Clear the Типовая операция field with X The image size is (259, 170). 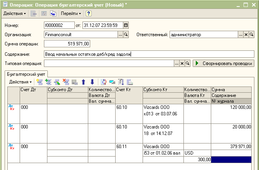[x=182, y=63]
